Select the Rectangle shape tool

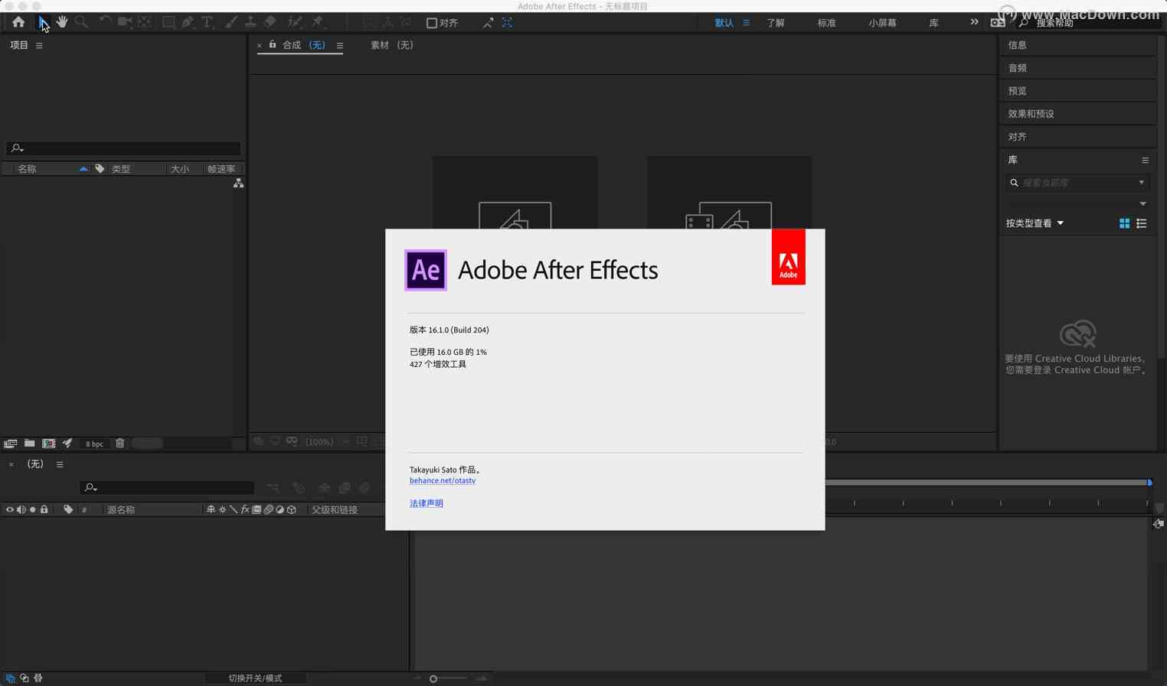point(168,22)
